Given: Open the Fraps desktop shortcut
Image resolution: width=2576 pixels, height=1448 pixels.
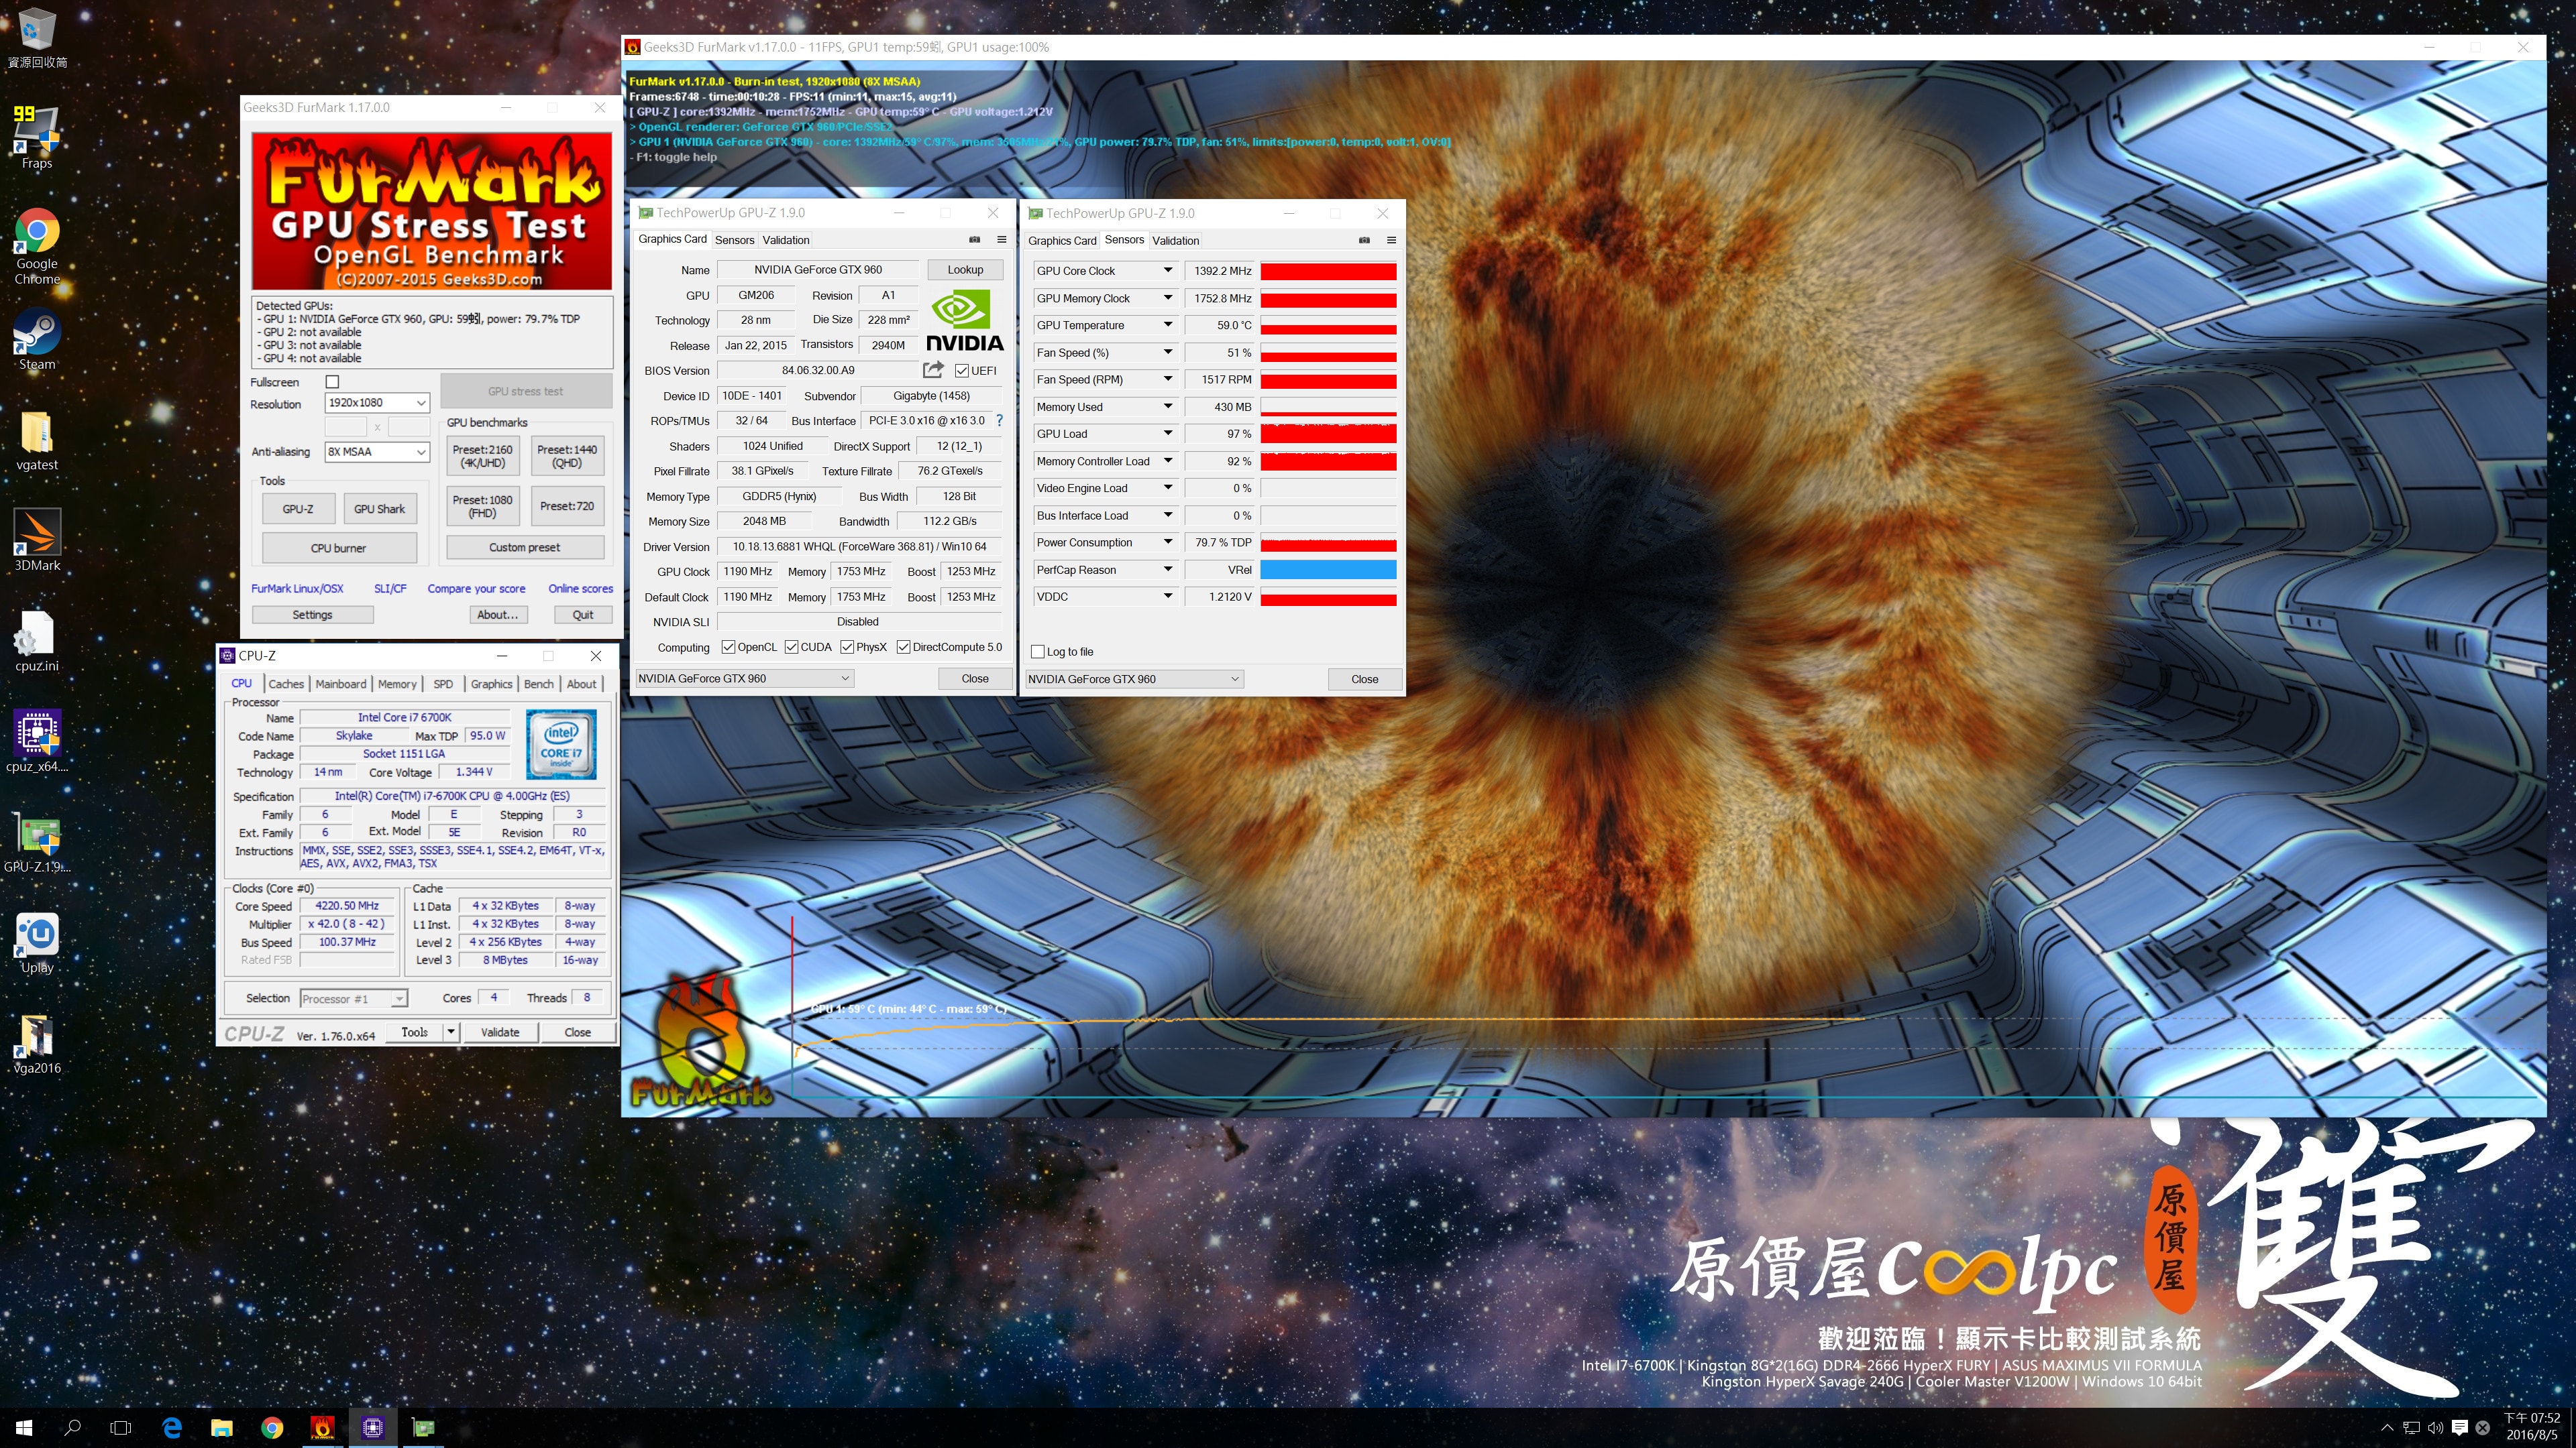Looking at the screenshot, I should tap(37, 137).
